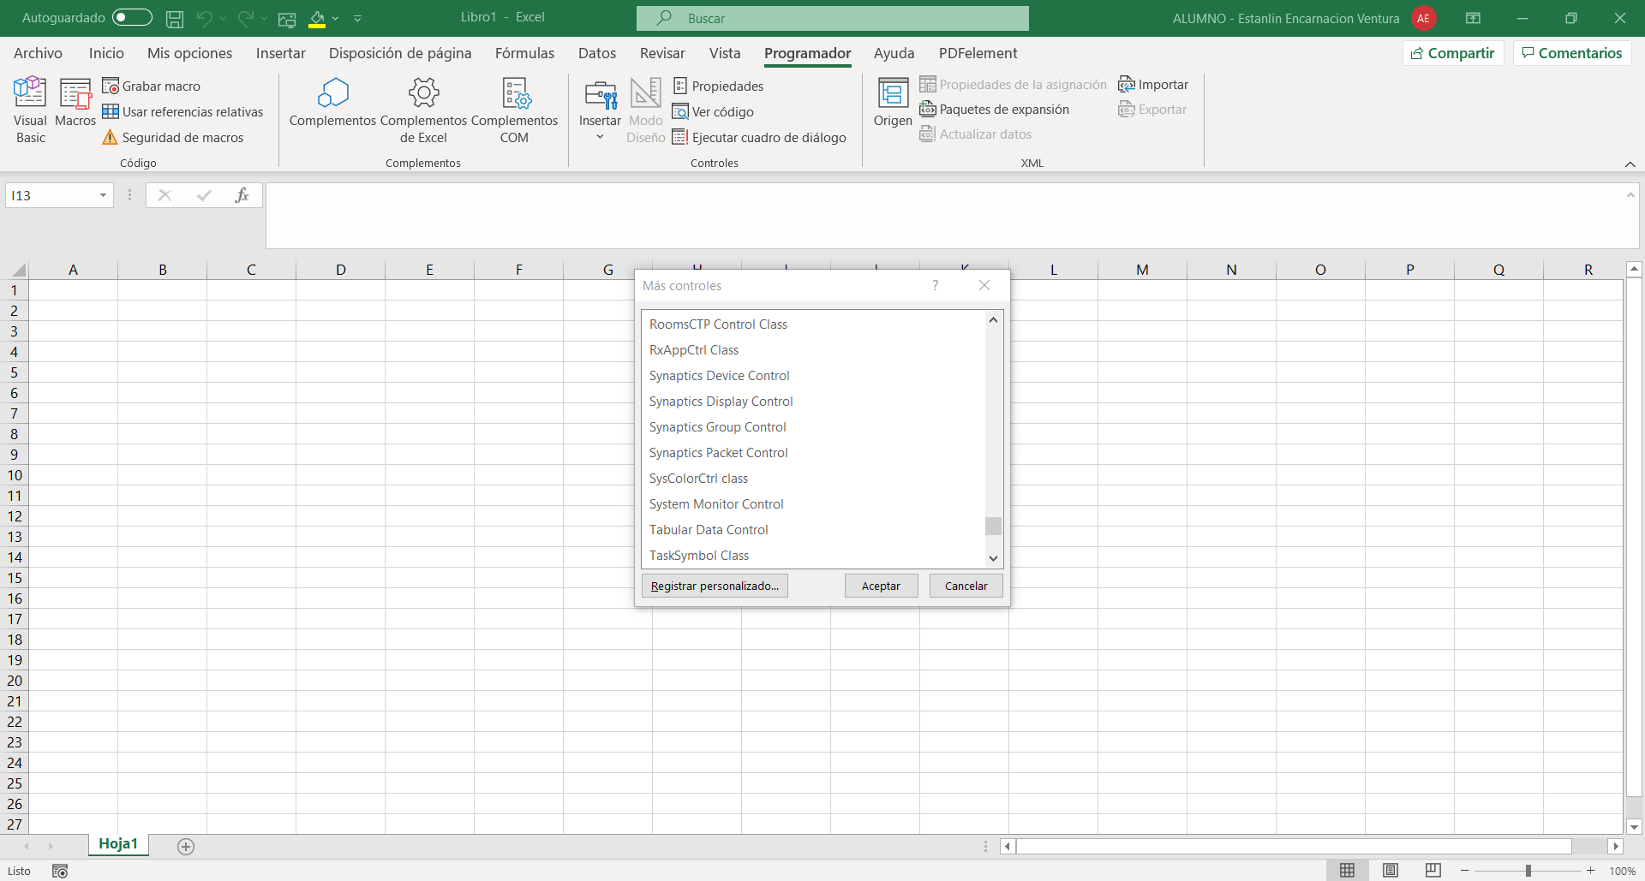The width and height of the screenshot is (1645, 881).
Task: Zoom in with plus button
Action: tap(1591, 871)
